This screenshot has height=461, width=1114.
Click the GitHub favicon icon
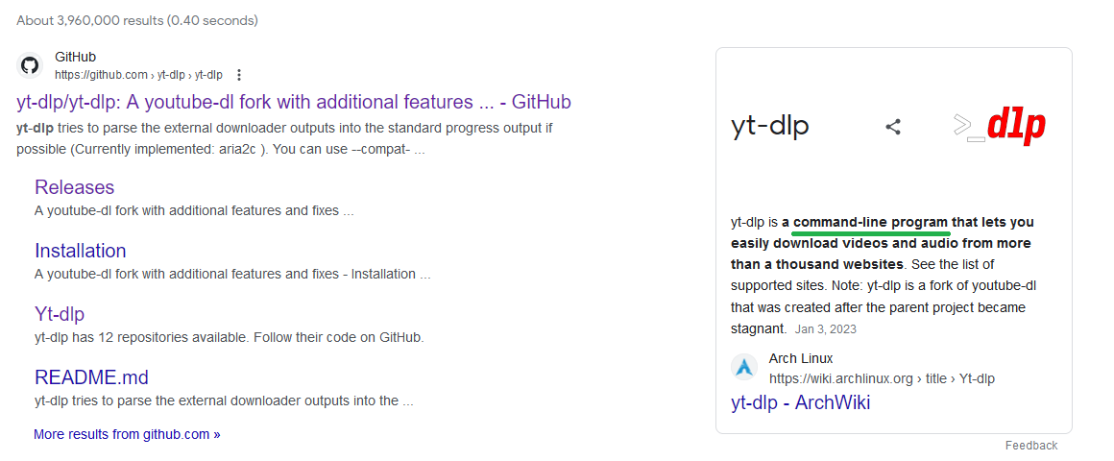click(30, 65)
